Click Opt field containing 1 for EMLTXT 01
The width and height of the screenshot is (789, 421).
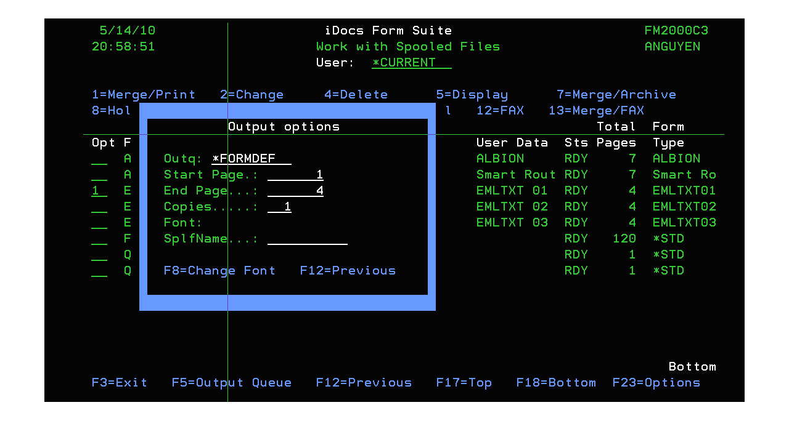point(99,191)
